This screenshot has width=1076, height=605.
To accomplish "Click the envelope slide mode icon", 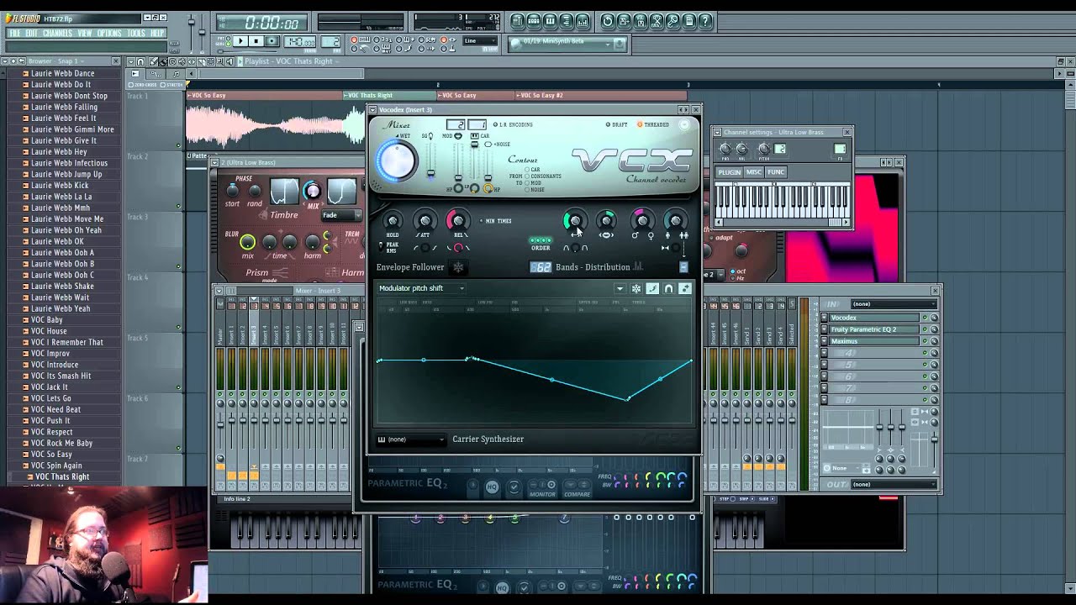I will click(x=684, y=288).
